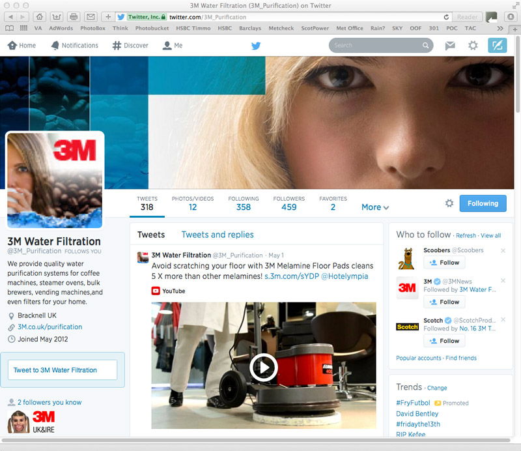Screen dimensions: 521x451
Task: Click the compose new Tweet icon
Action: point(497,46)
